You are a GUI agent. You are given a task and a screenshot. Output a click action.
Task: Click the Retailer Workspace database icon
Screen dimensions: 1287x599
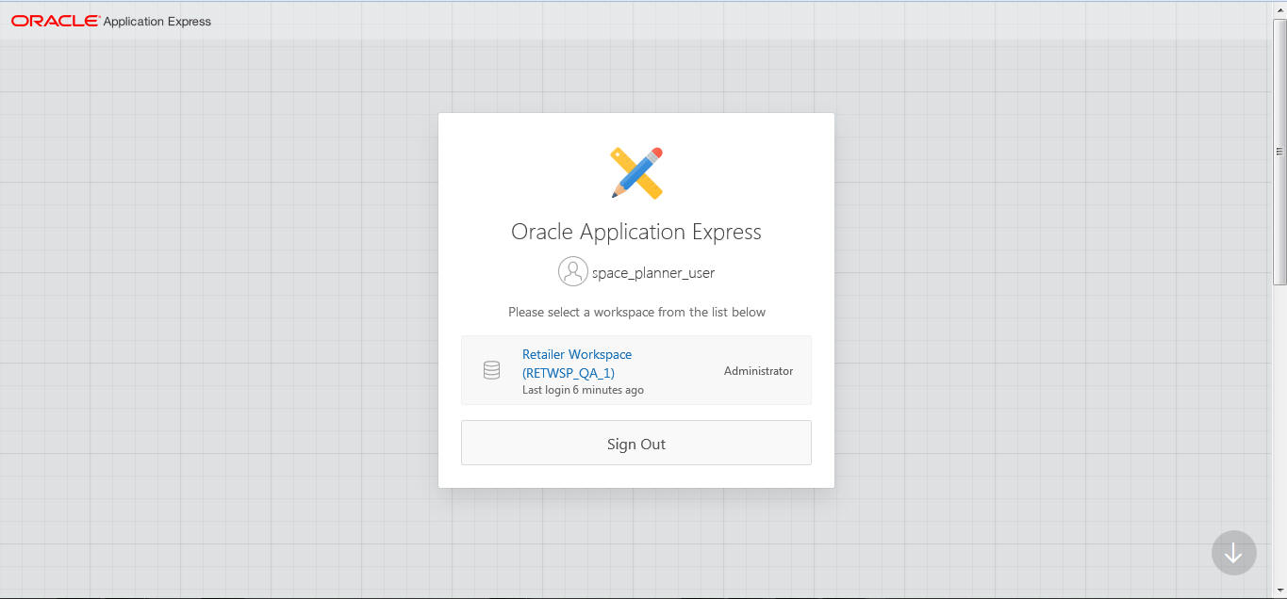(x=491, y=370)
